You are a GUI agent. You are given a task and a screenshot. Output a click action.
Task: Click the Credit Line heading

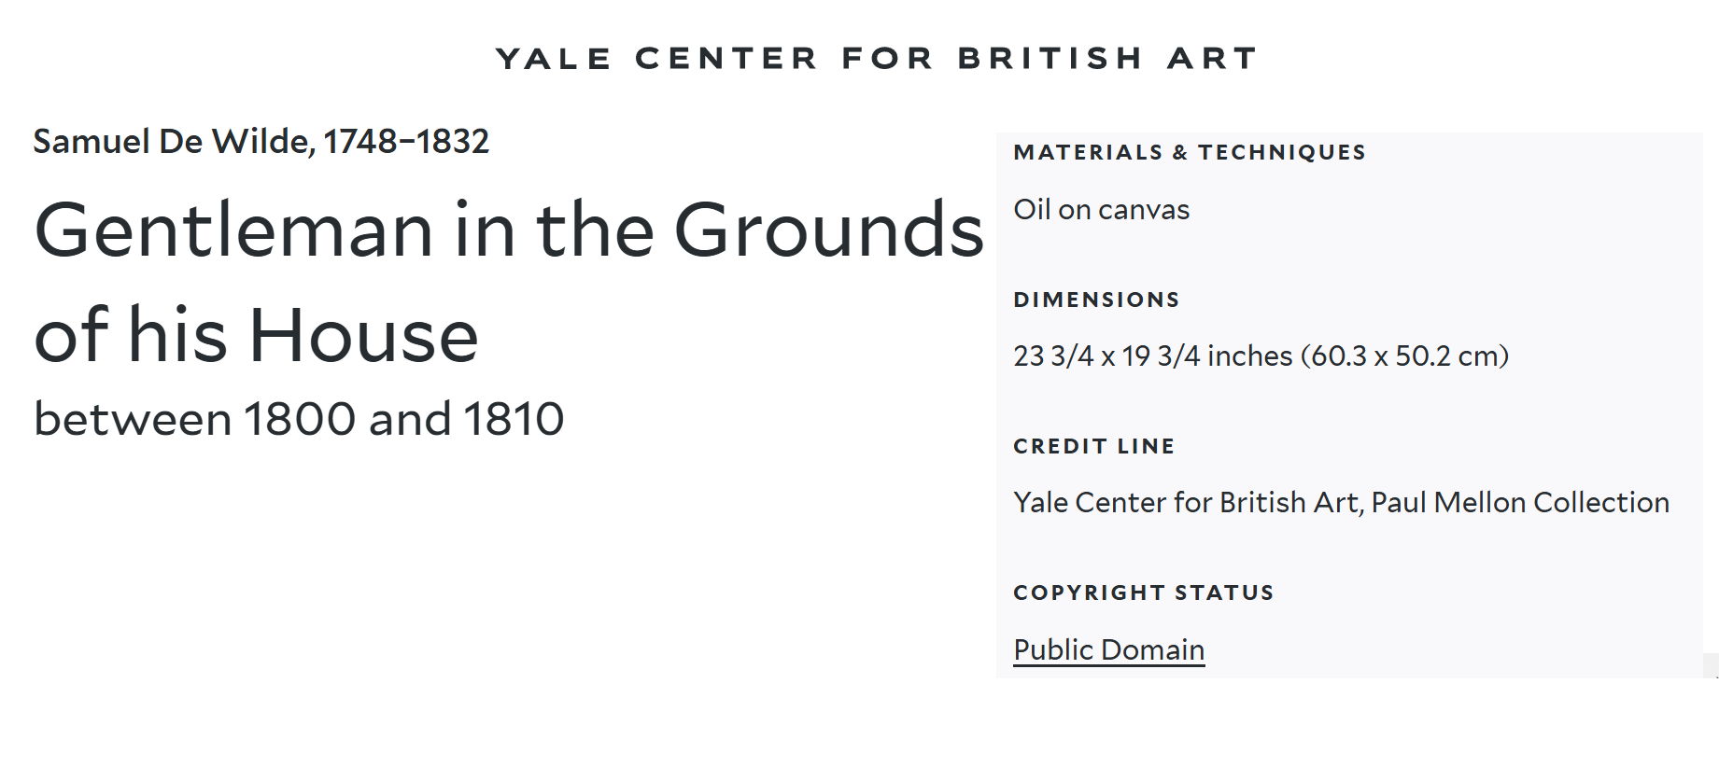[1093, 447]
